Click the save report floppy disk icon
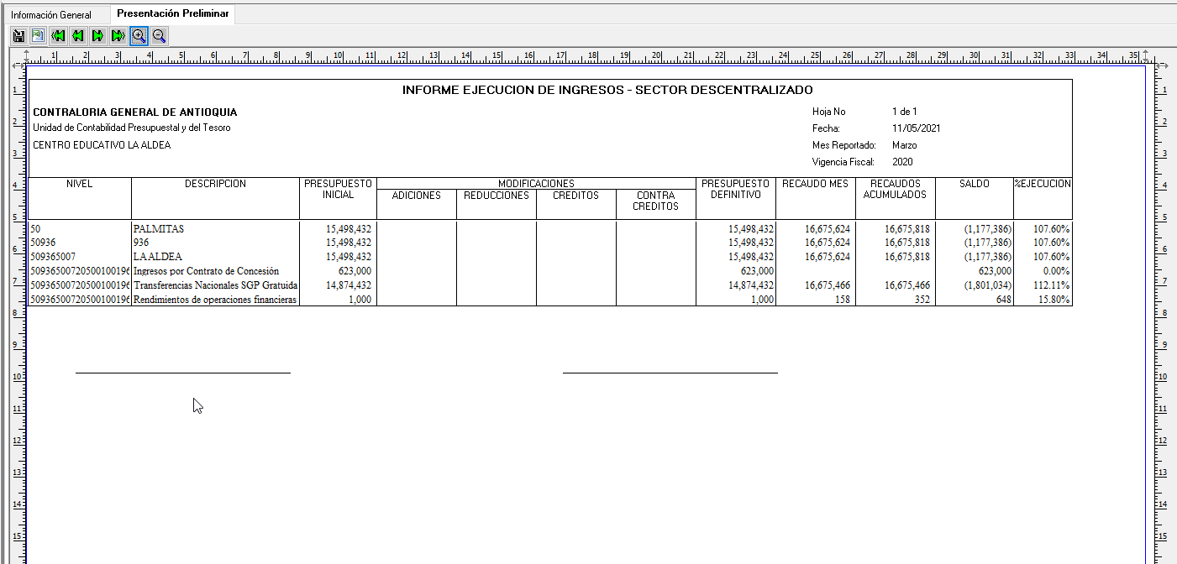 (18, 35)
